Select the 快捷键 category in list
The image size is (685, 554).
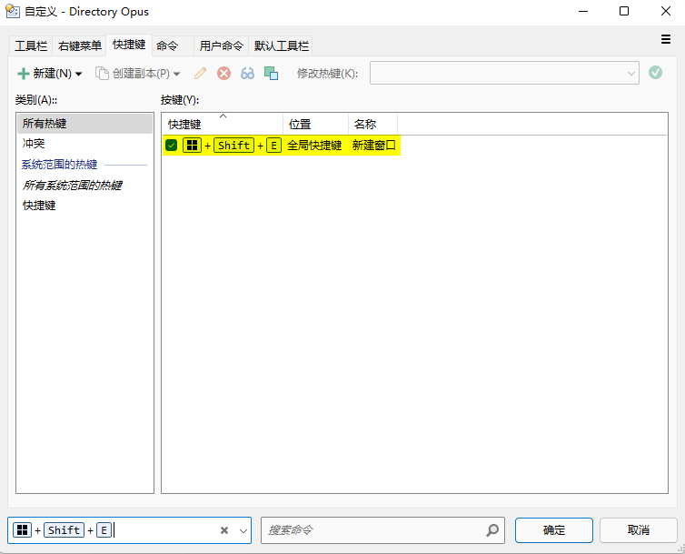coord(84,206)
